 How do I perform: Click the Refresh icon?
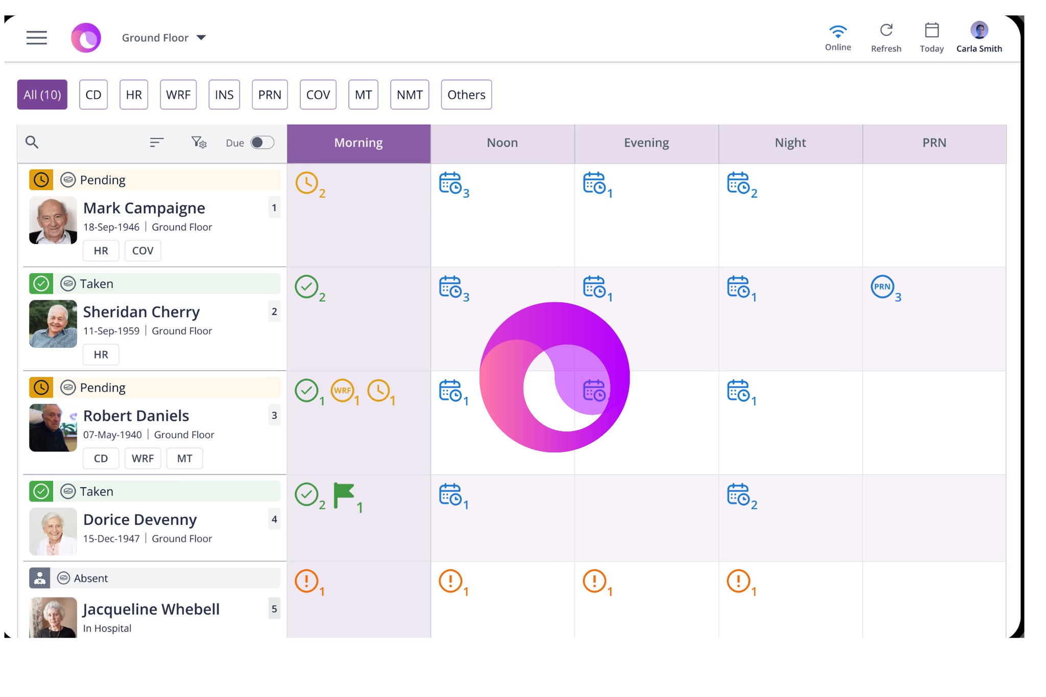tap(886, 31)
